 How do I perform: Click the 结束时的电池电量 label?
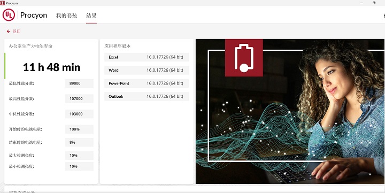tap(26, 142)
